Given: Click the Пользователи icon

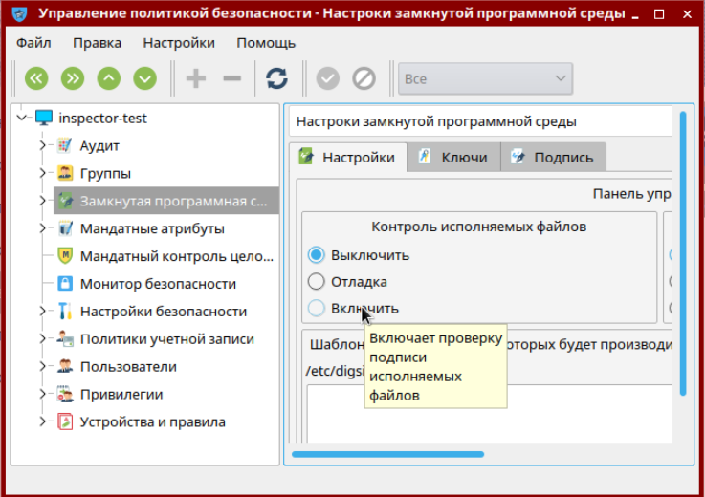Looking at the screenshot, I should click(65, 367).
